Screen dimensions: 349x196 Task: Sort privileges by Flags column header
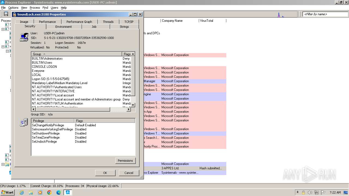pos(104,121)
